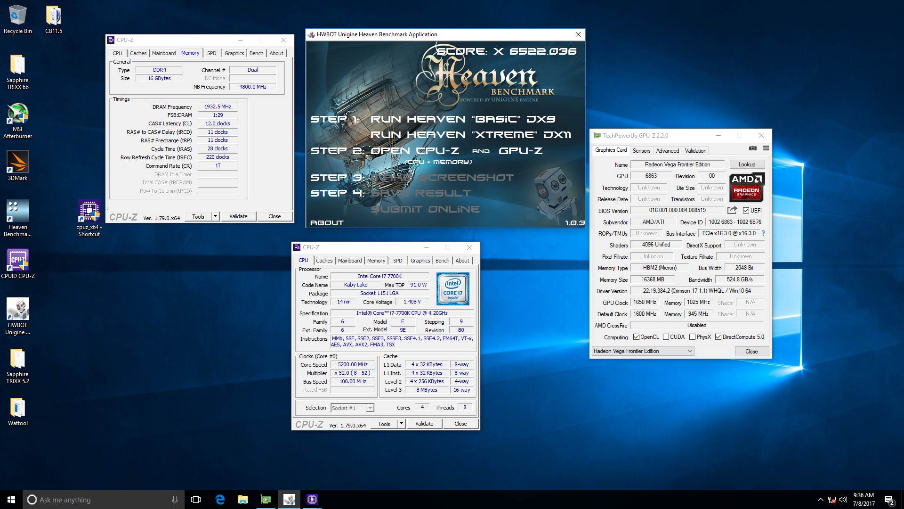Switch to GPU-Z taskbar icon
The width and height of the screenshot is (904, 509).
pos(266,500)
